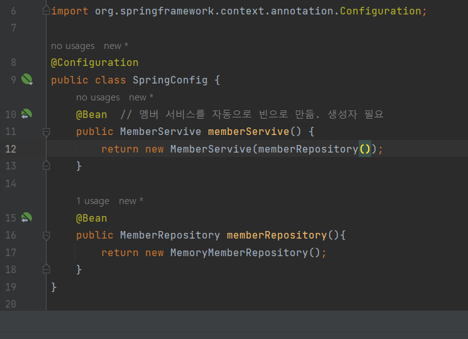Click Configuration in the import on line 6
Screen dimensions: 468x339
tap(381, 11)
